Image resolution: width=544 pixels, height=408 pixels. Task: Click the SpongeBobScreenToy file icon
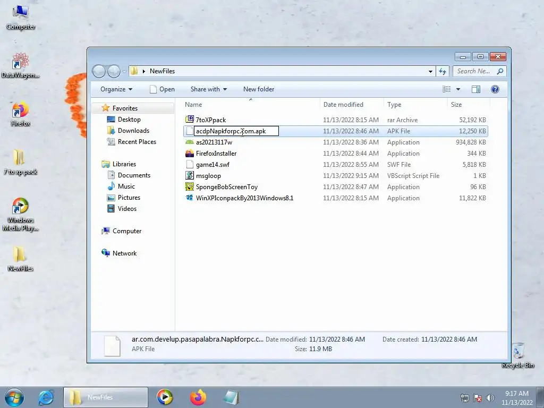pos(190,186)
